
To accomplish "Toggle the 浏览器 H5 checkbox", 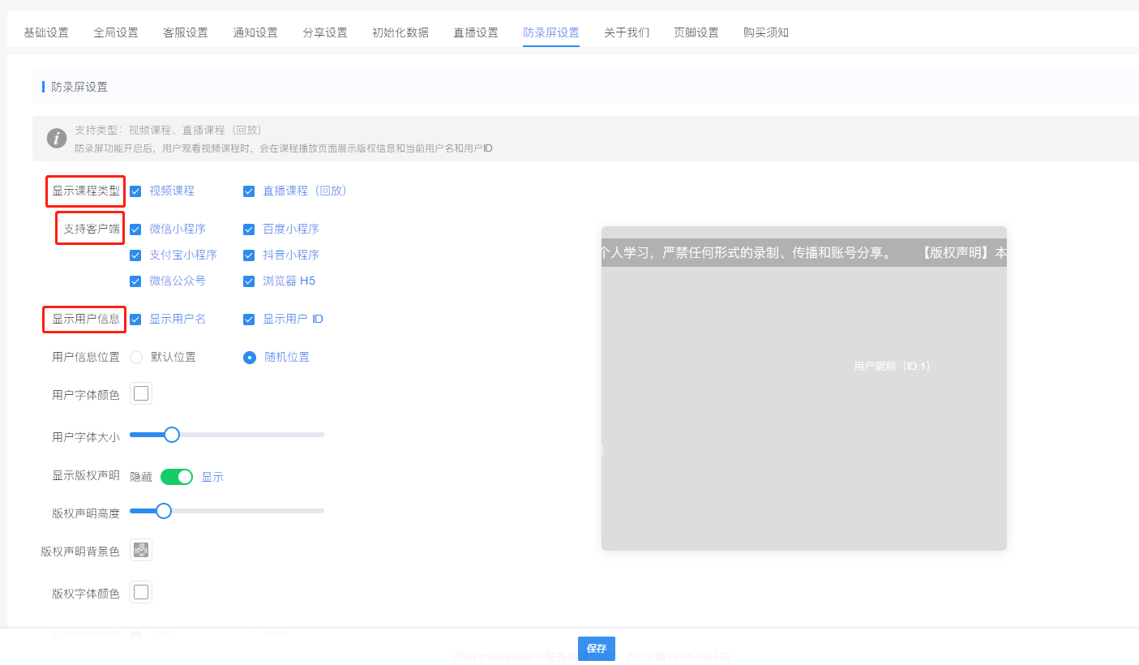I will [x=249, y=281].
